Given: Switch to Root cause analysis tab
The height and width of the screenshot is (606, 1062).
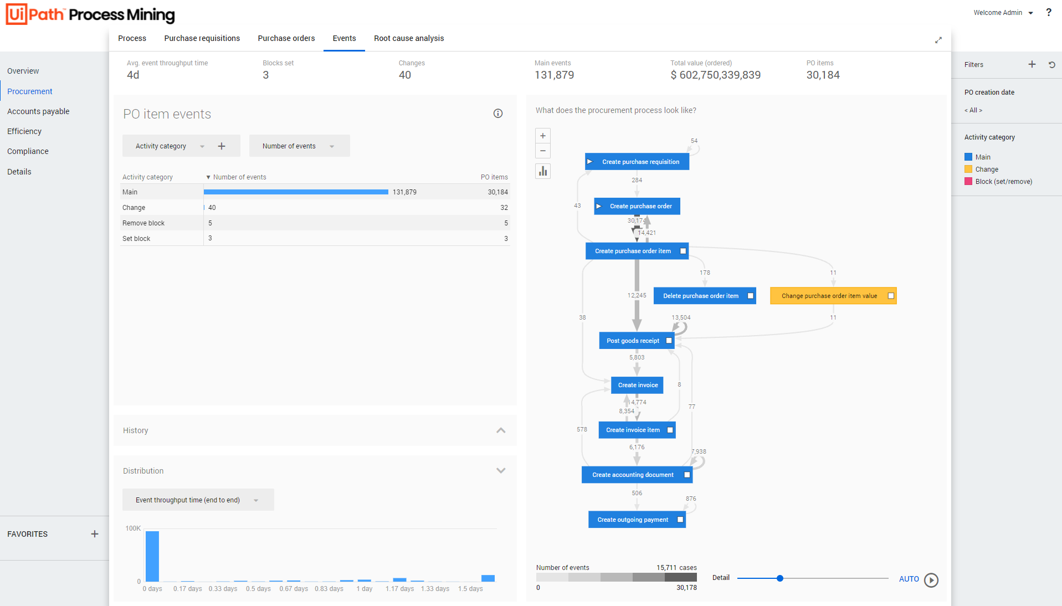Looking at the screenshot, I should [x=408, y=38].
